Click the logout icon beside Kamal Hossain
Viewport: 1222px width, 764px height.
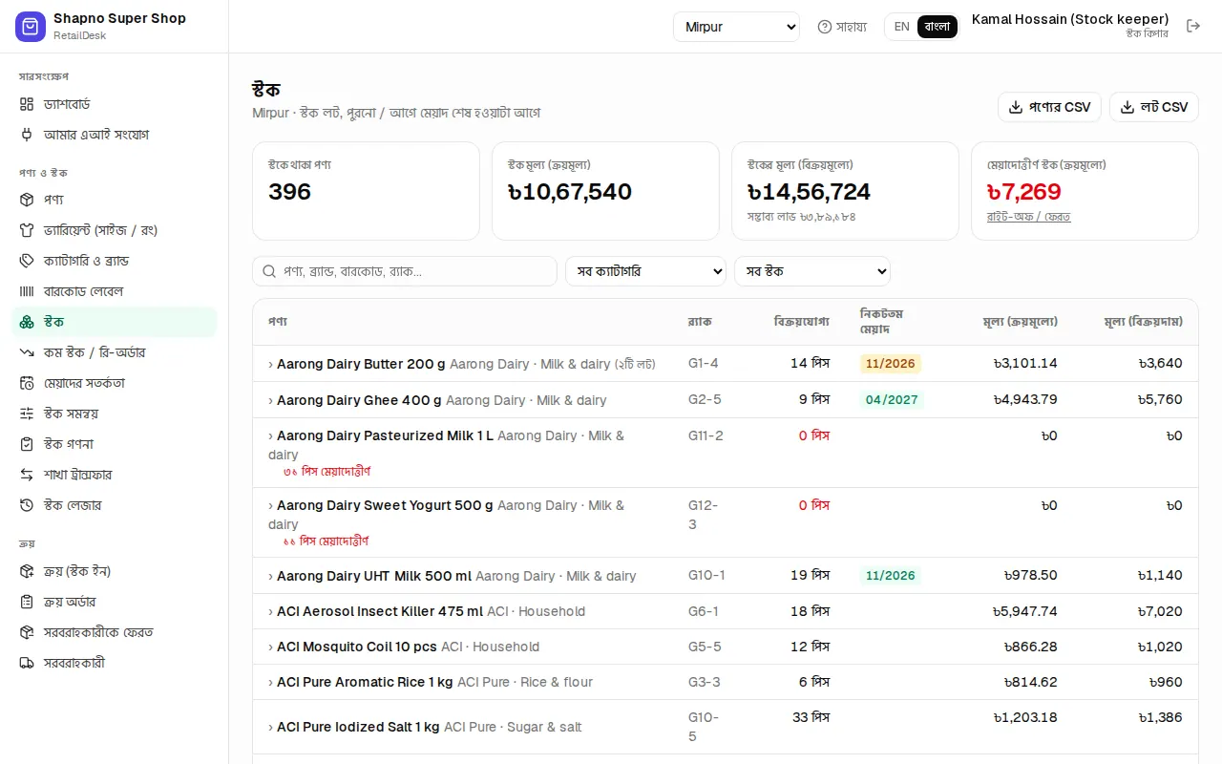pos(1193,26)
